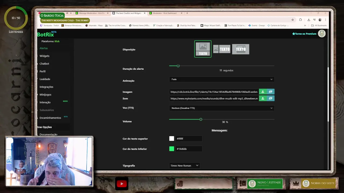Open media gallery for Imagem
This screenshot has width=344, height=193.
tap(270, 92)
